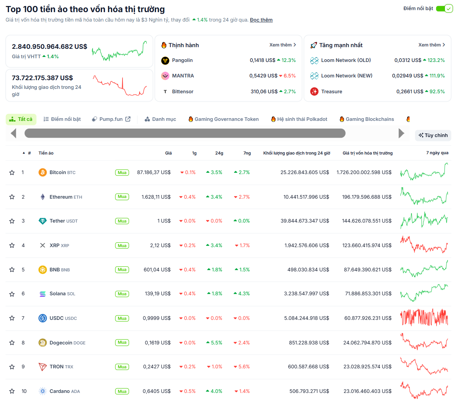Star Dogecoin to add to watchlist
The height and width of the screenshot is (401, 454).
12,343
